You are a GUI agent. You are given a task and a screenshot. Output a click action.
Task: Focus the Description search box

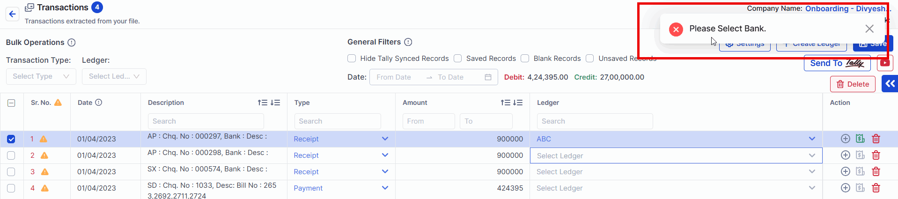coord(206,121)
